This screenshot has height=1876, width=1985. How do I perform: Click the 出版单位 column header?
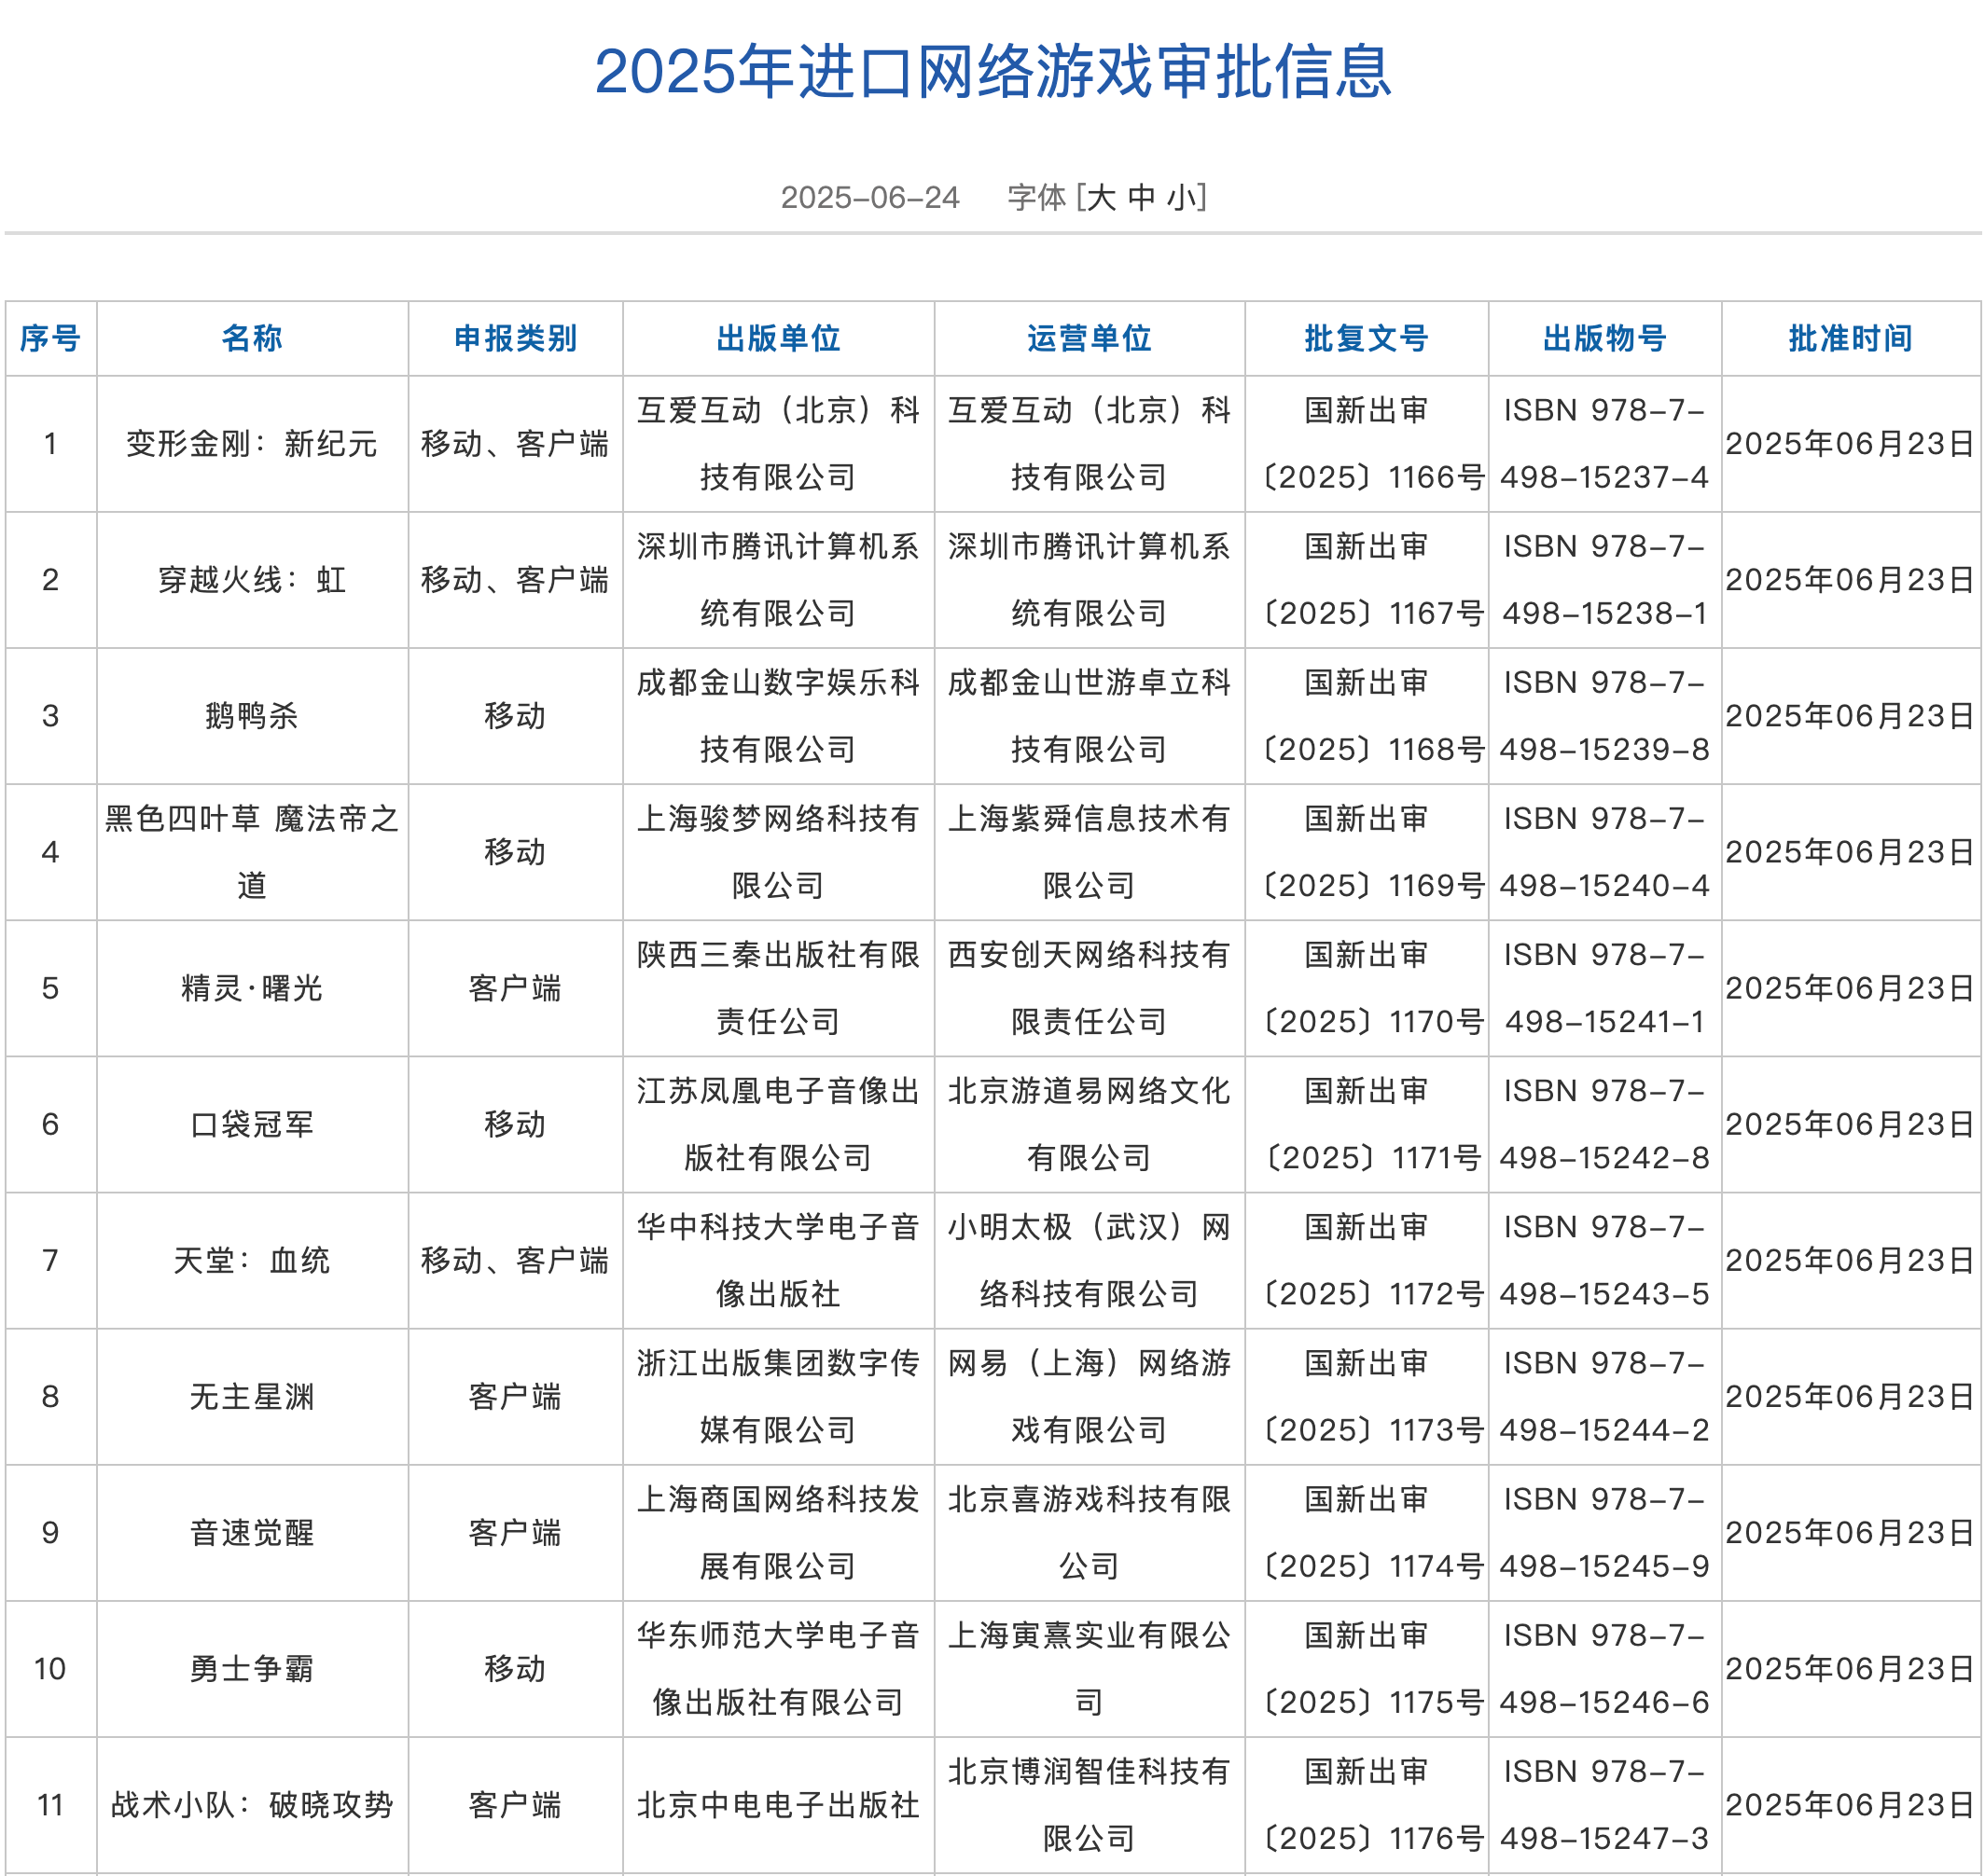coord(778,338)
